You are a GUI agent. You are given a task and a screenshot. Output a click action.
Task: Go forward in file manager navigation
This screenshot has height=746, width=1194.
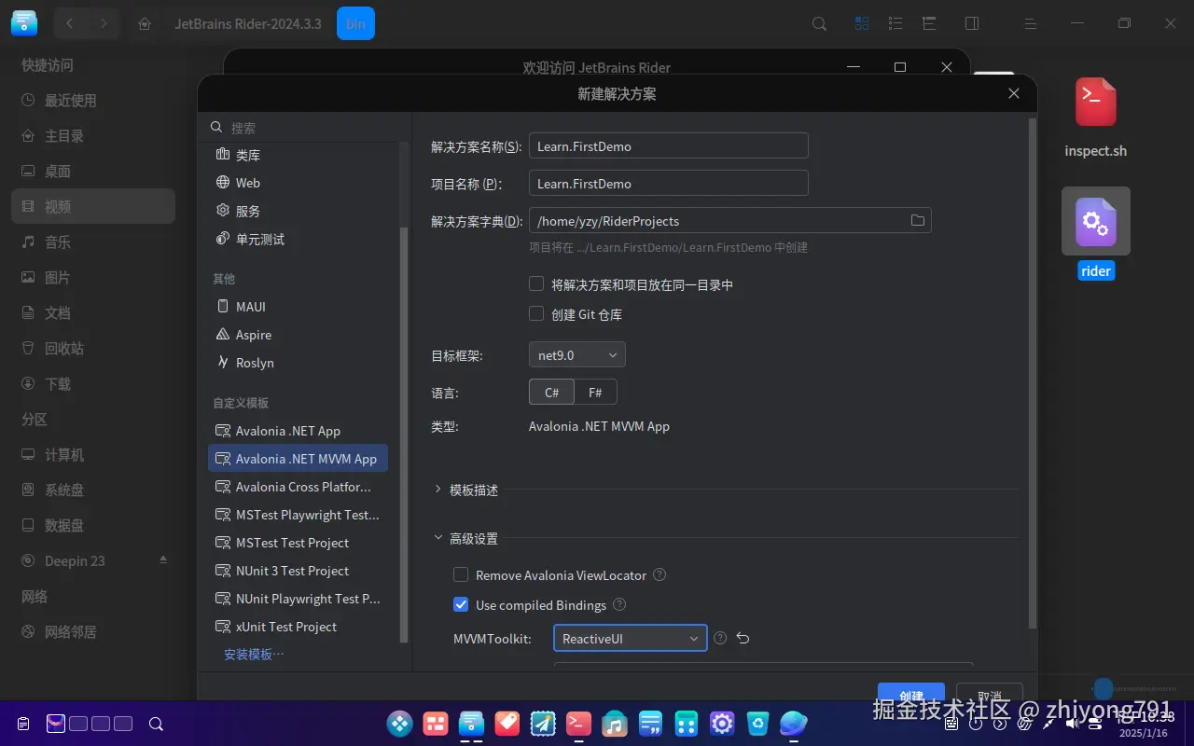pos(104,23)
